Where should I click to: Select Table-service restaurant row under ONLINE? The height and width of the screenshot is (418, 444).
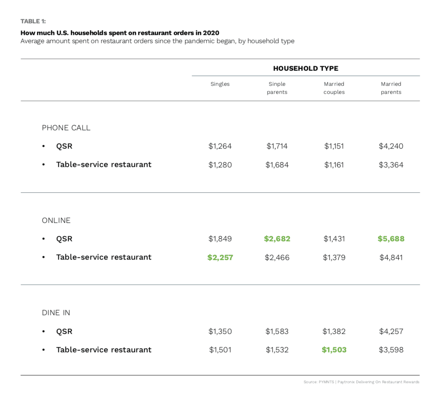coord(104,257)
